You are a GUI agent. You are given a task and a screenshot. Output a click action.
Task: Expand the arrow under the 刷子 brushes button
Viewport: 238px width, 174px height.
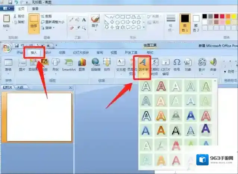click(x=95, y=30)
